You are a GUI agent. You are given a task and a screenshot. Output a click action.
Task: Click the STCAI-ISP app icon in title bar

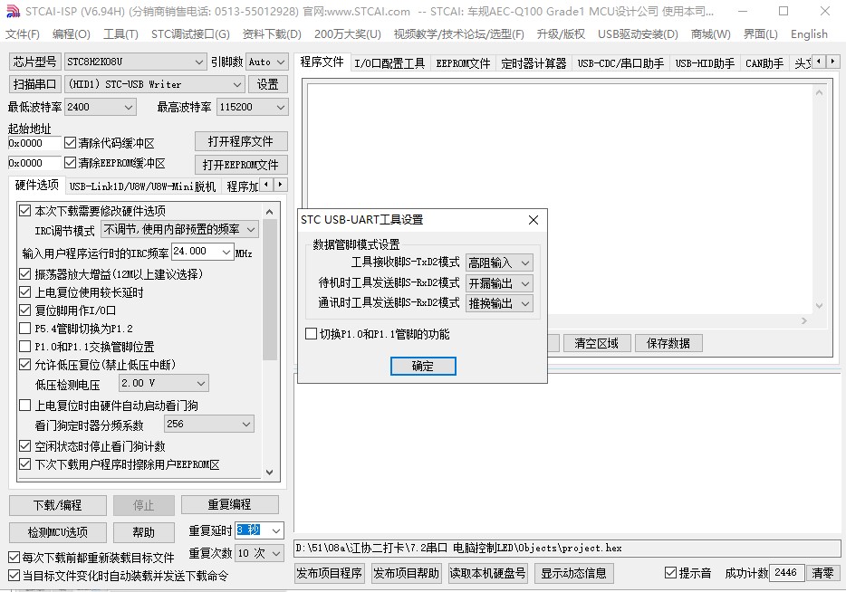pos(13,12)
